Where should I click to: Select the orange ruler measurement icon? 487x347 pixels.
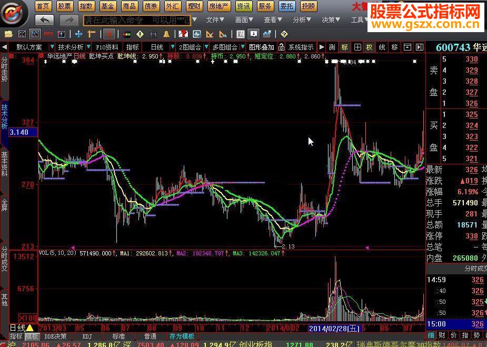(91, 34)
